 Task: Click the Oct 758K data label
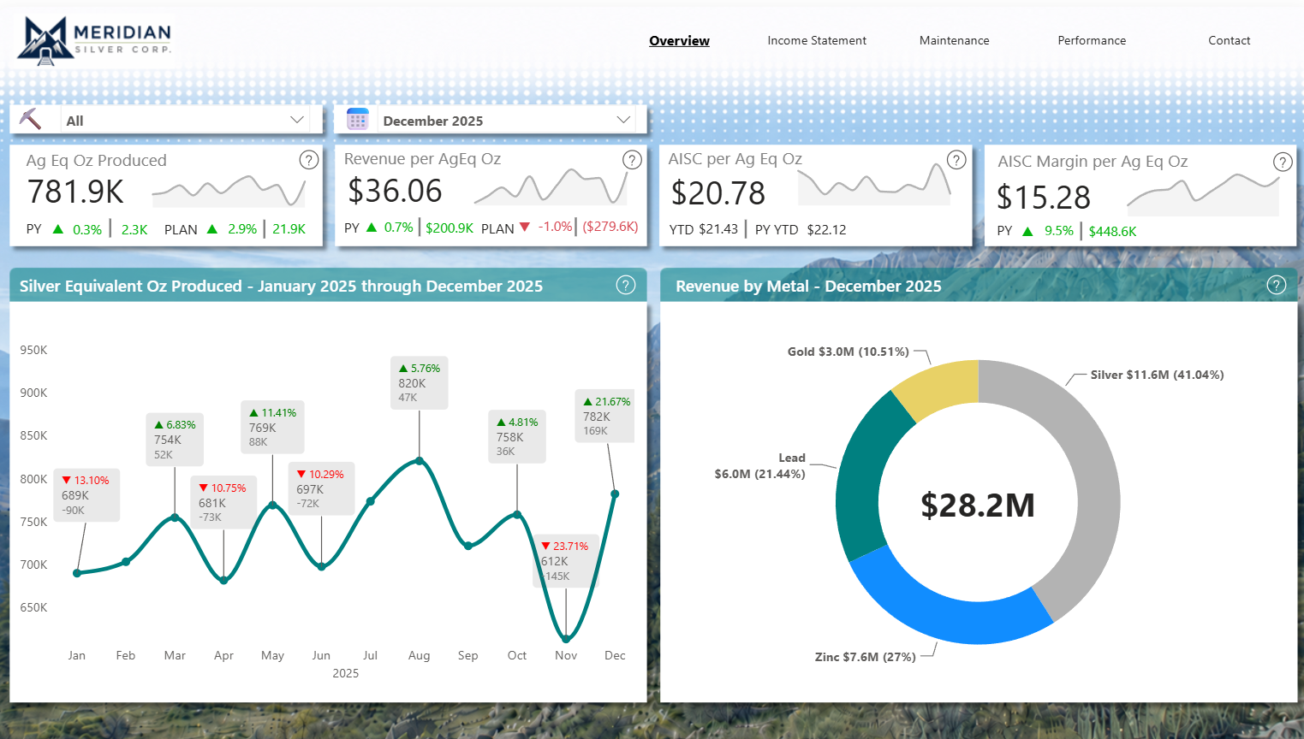pyautogui.click(x=517, y=437)
